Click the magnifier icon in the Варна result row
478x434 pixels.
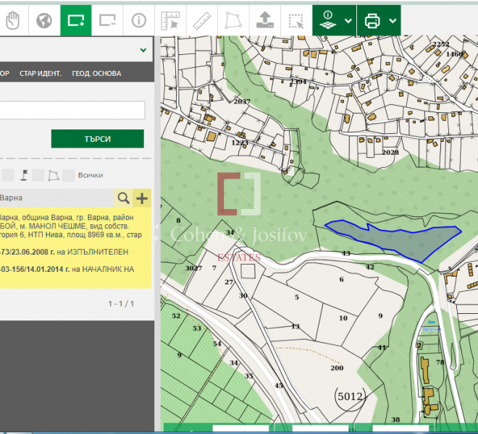(x=123, y=198)
